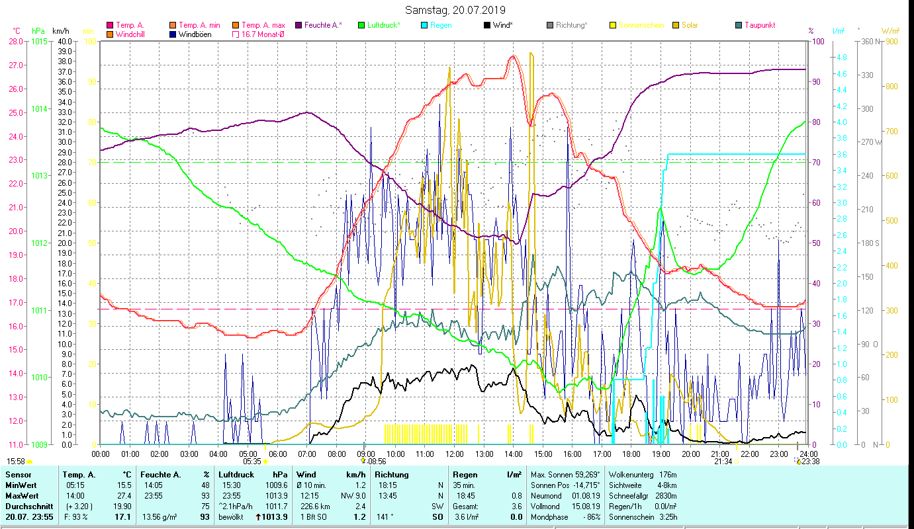Click the 'Solar' legend label
914x529 pixels.
pos(691,25)
